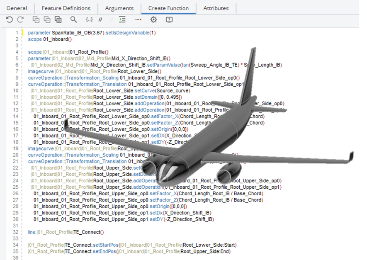The height and width of the screenshot is (260, 367).
Task: Click the expand-all plus icon
Action: click(x=47, y=19)
